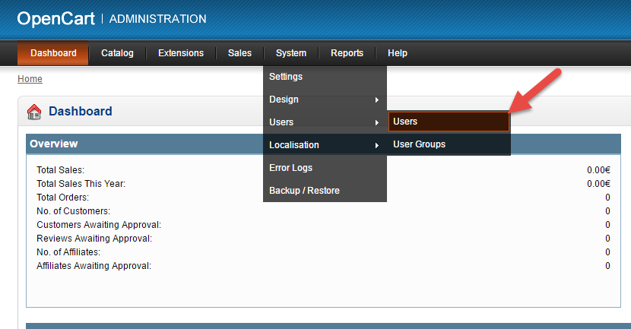
Task: Follow the Home breadcrumb link
Action: pos(30,79)
